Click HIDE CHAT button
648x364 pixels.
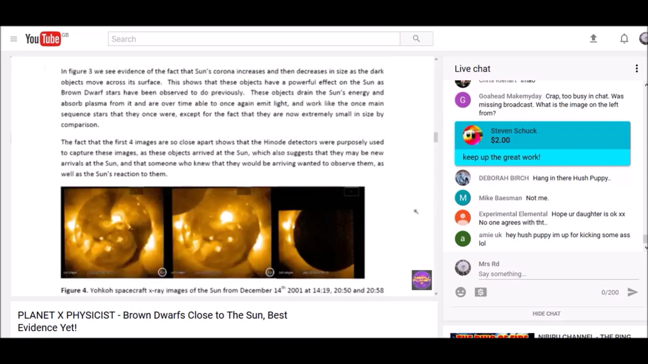point(546,313)
